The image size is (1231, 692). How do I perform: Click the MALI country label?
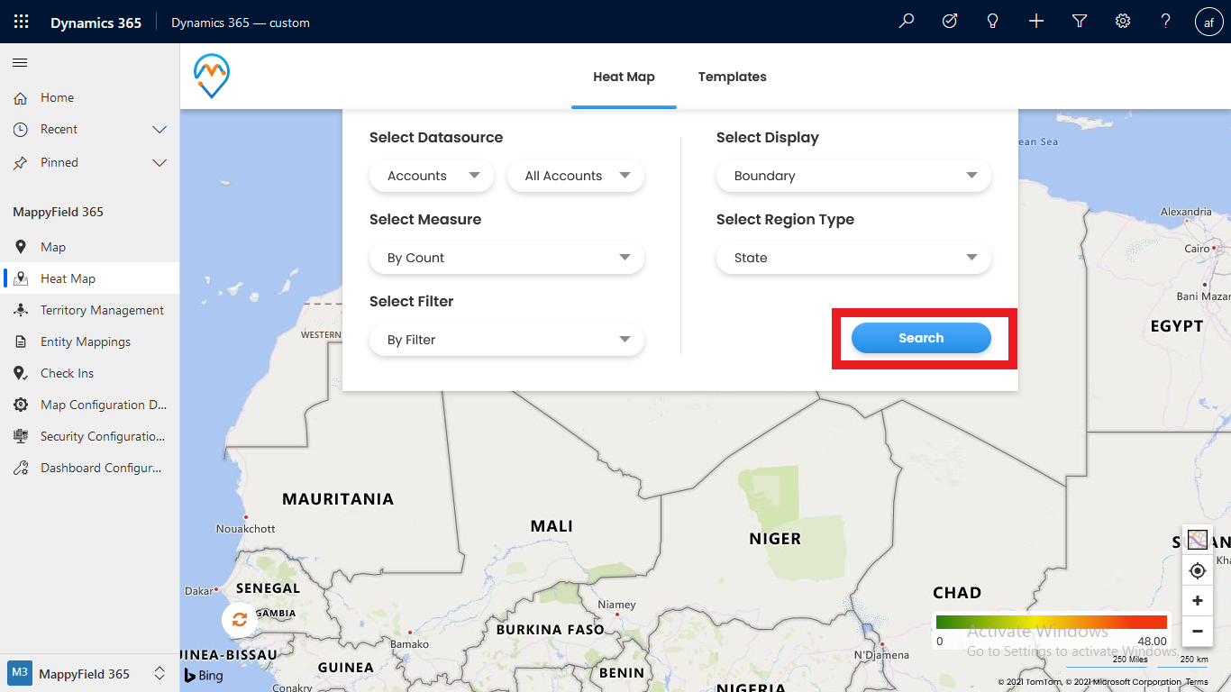pyautogui.click(x=552, y=526)
